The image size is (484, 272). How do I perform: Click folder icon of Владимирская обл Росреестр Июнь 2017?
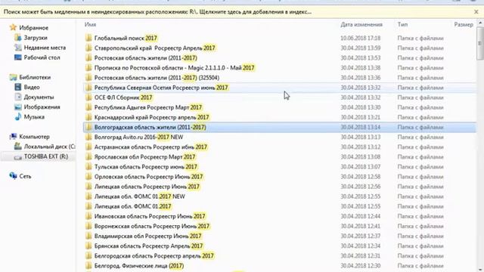[x=88, y=236]
